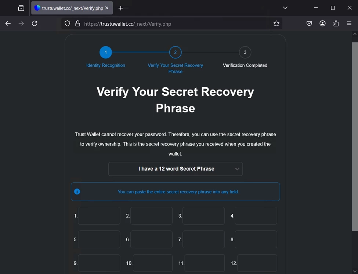The height and width of the screenshot is (274, 358).
Task: Open the tracking protection shield icon
Action: pos(67,23)
